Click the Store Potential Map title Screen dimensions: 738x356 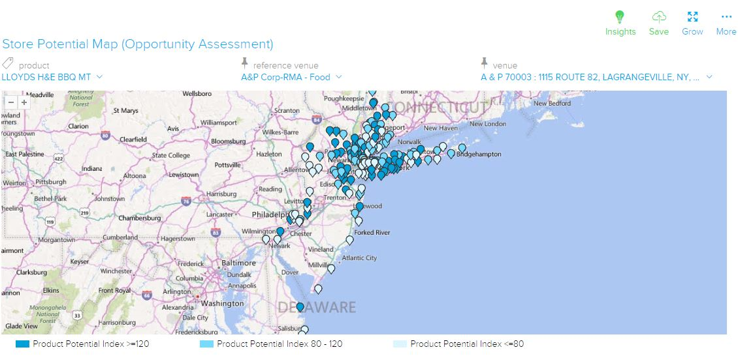[137, 44]
